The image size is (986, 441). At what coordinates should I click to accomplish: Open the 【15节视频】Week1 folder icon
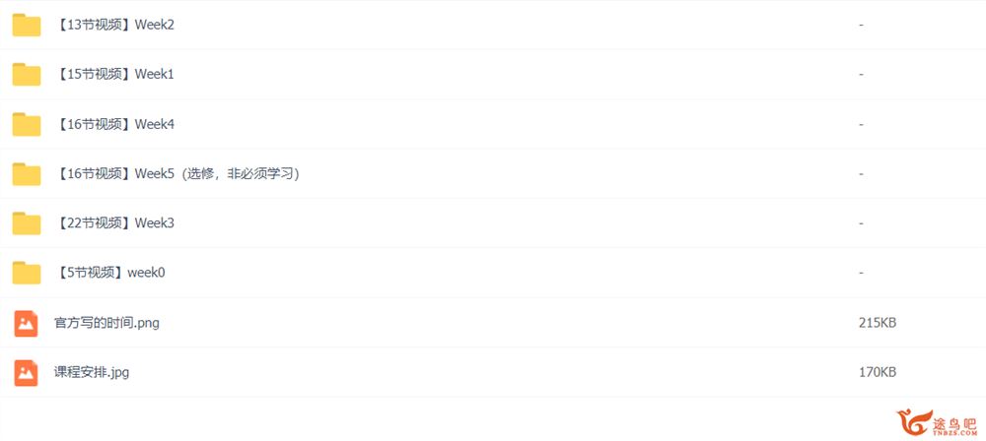pyautogui.click(x=27, y=75)
